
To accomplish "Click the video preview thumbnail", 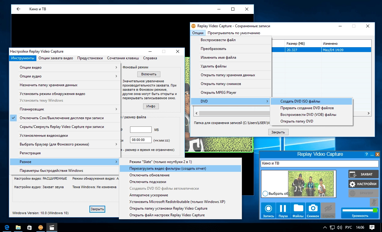I will pyautogui.click(x=311, y=184).
